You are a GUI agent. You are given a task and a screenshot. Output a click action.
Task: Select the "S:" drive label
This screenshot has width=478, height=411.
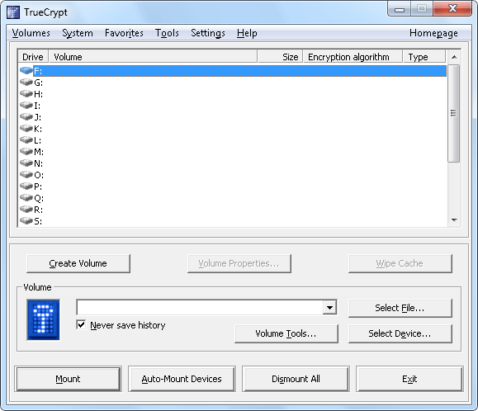click(x=38, y=221)
